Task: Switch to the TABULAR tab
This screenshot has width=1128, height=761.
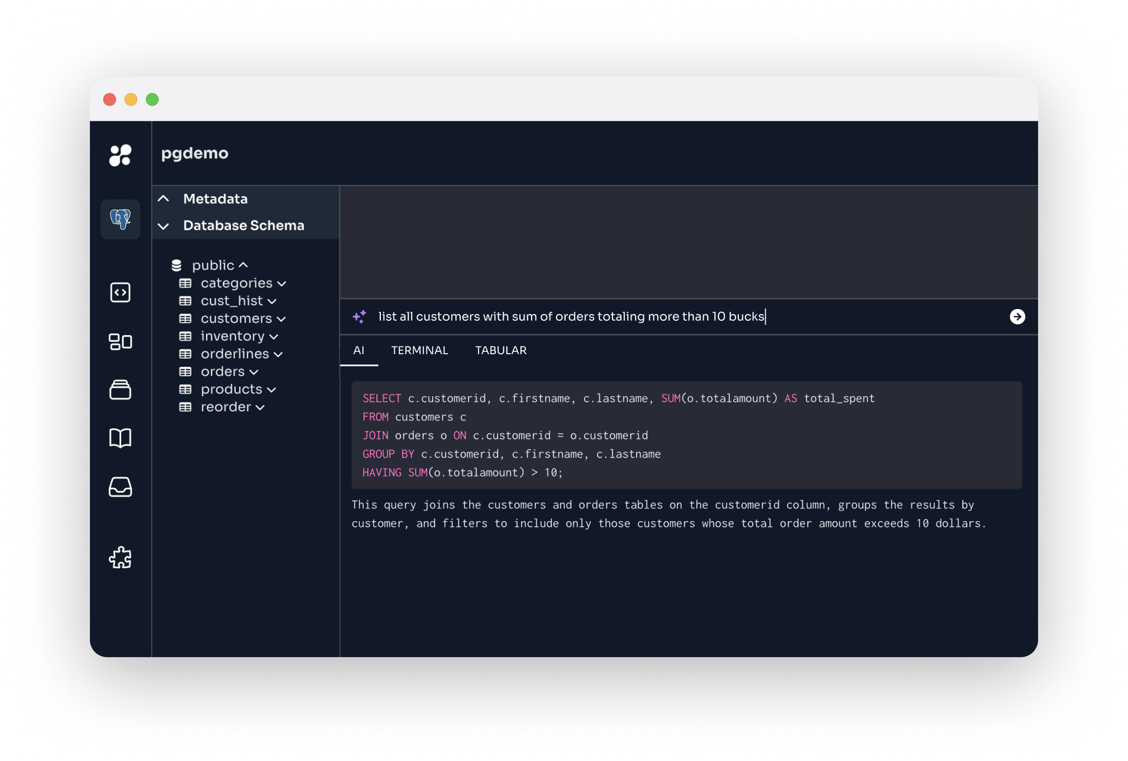Action: [500, 350]
